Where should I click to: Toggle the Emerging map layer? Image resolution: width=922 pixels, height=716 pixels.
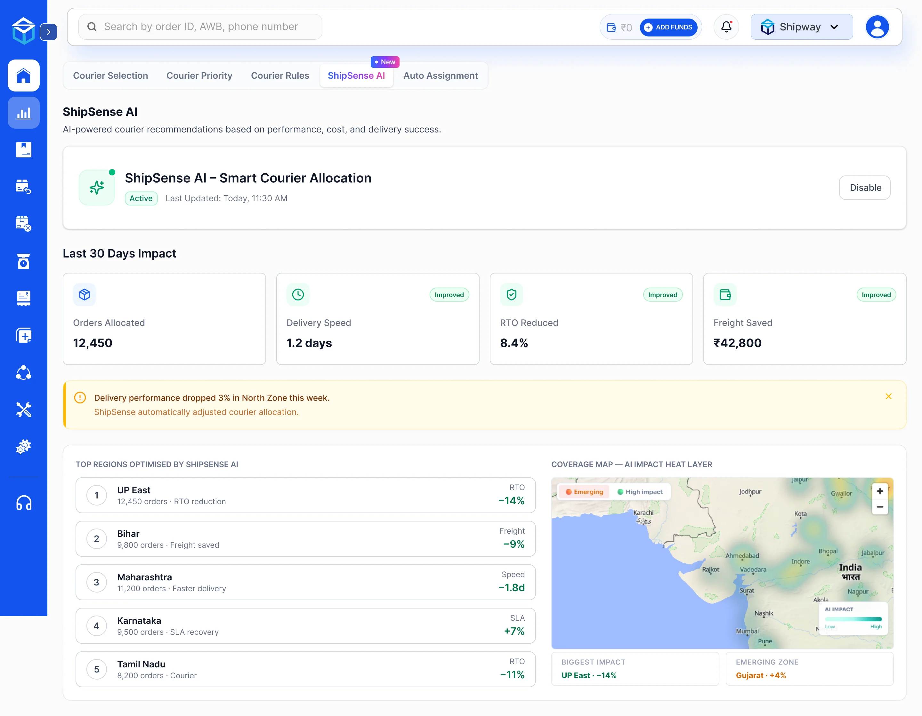tap(584, 492)
